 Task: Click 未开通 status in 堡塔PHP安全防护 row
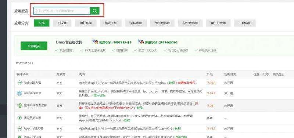(x=228, y=106)
